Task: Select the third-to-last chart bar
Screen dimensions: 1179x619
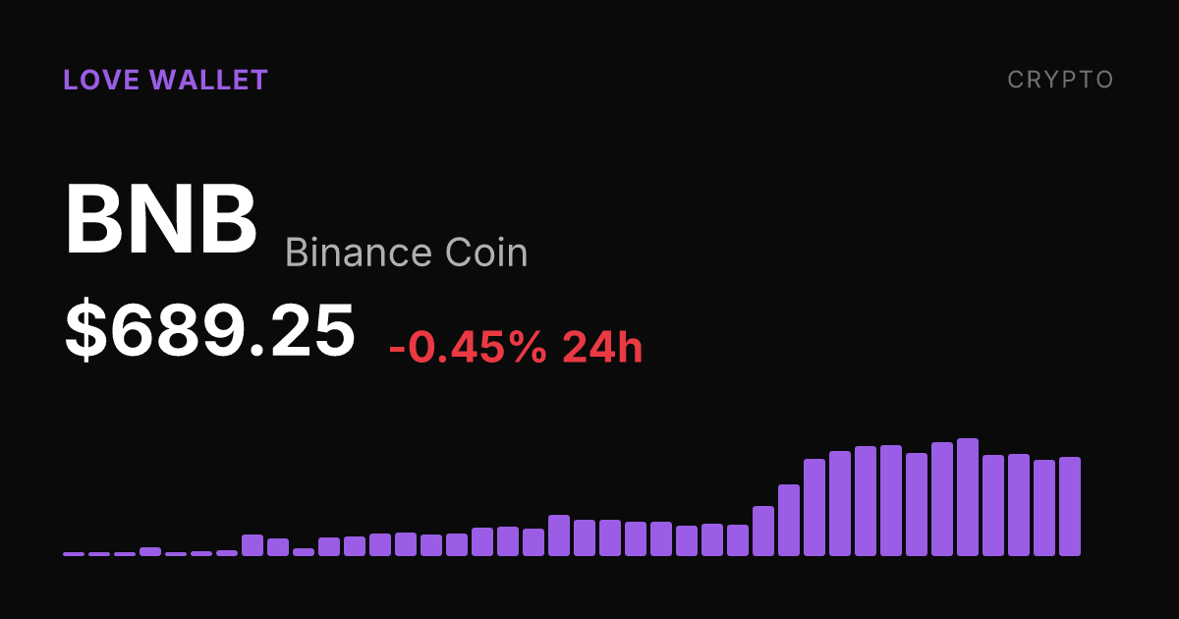Action: tap(1019, 505)
